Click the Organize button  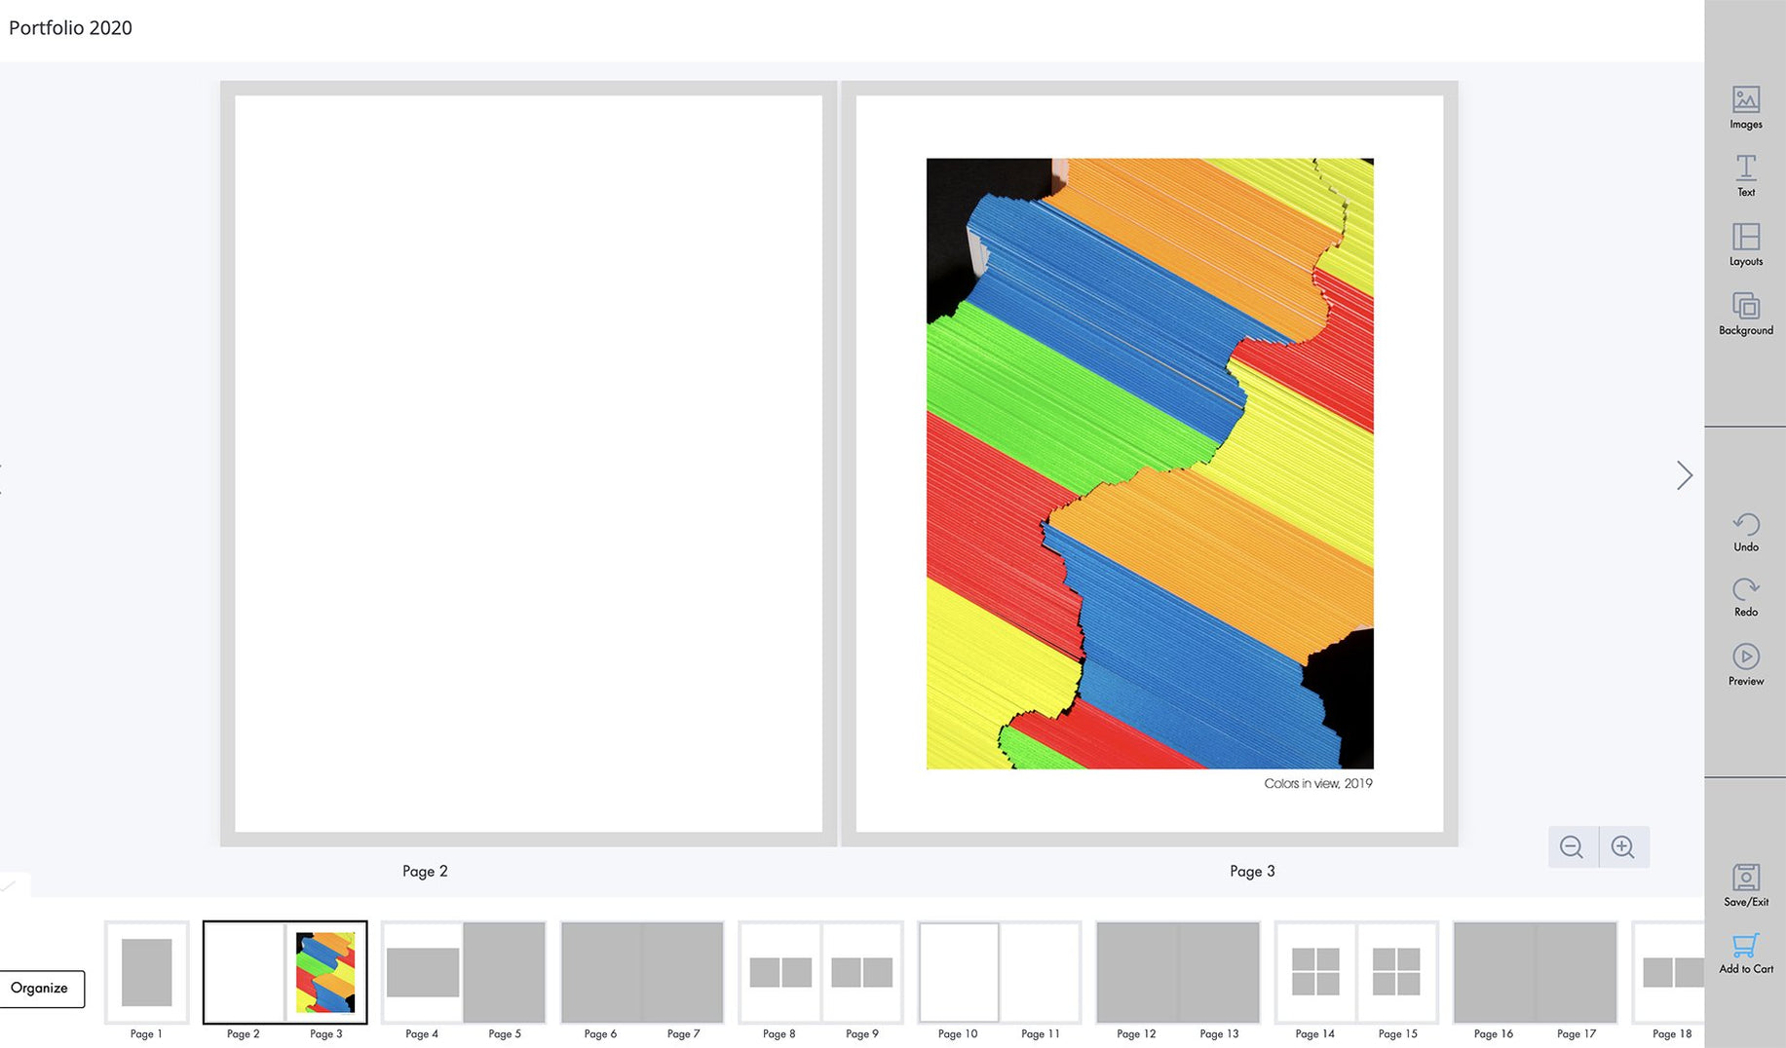coord(41,988)
